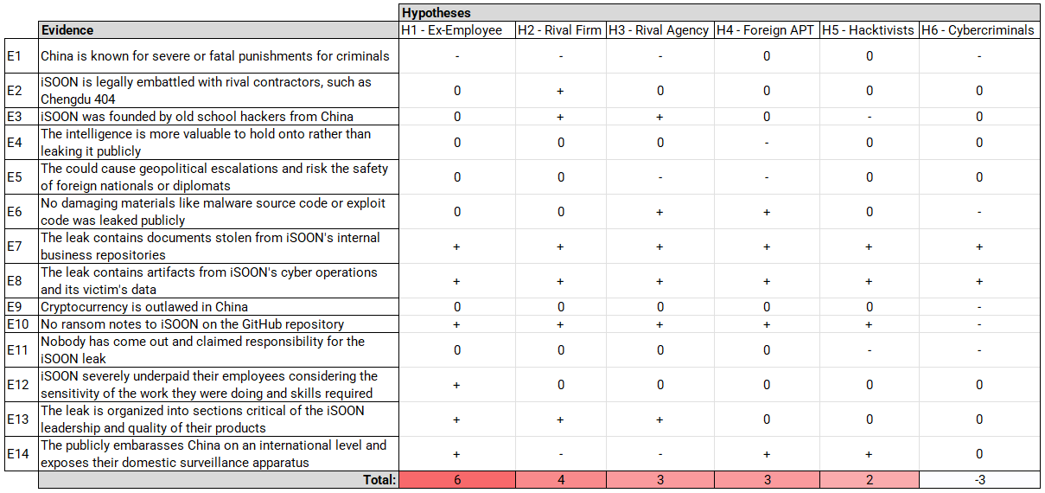The width and height of the screenshot is (1045, 493).
Task: Click the E12 row's '+' under H1 - Ex-Employee
Action: tap(457, 385)
